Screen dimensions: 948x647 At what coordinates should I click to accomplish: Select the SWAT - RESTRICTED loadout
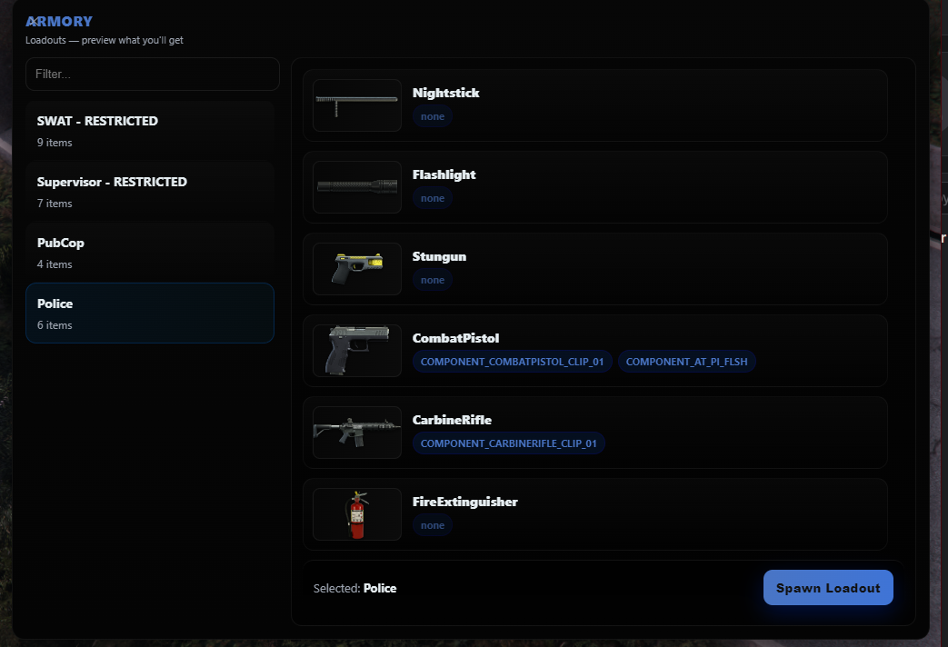click(x=150, y=130)
